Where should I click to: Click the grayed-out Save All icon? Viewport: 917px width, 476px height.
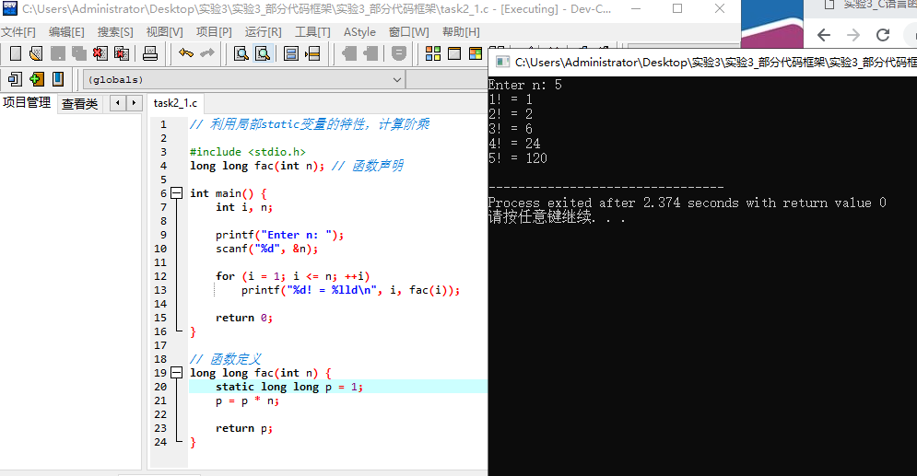tap(78, 53)
